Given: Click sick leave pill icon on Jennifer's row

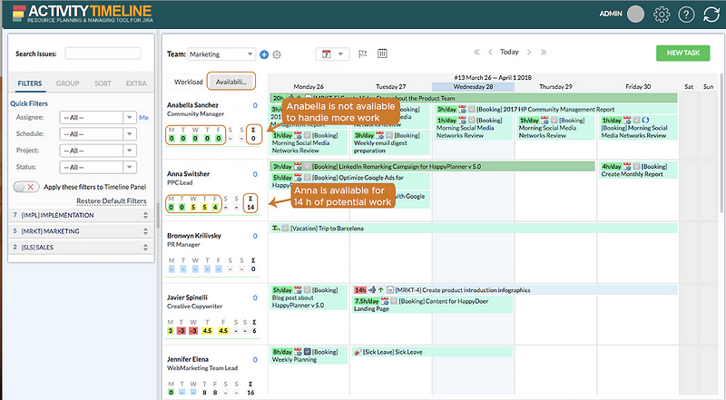Looking at the screenshot, I should 357,352.
